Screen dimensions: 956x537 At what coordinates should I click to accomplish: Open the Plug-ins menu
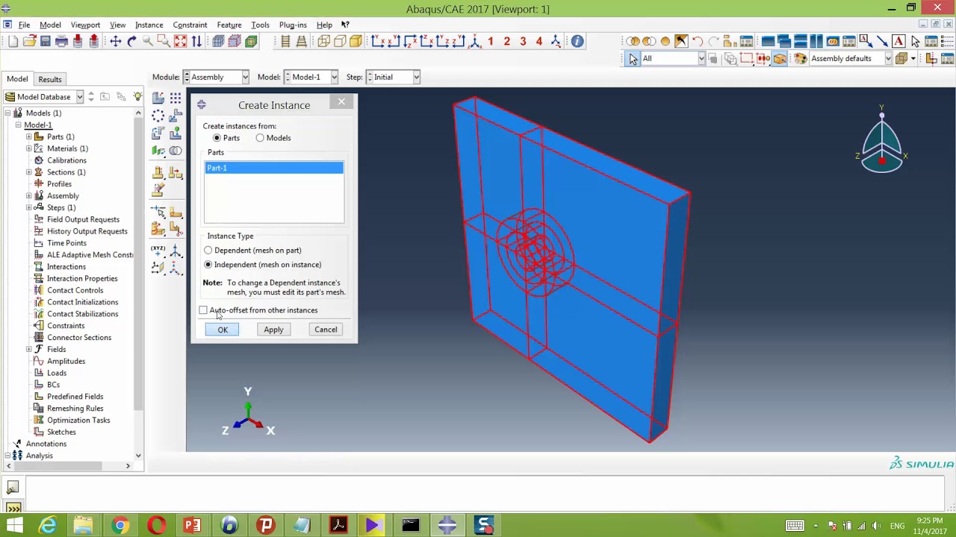pyautogui.click(x=293, y=25)
